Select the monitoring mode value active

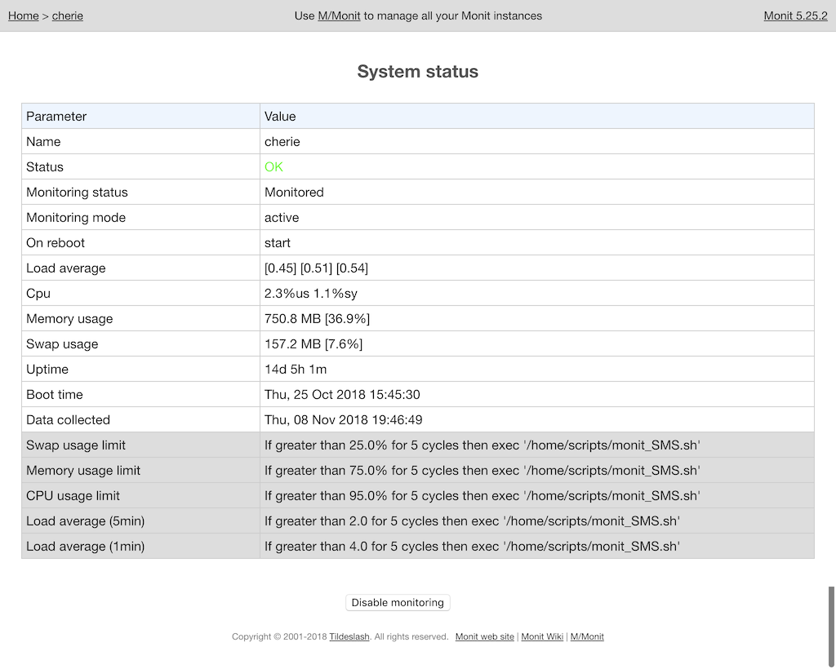pos(282,217)
